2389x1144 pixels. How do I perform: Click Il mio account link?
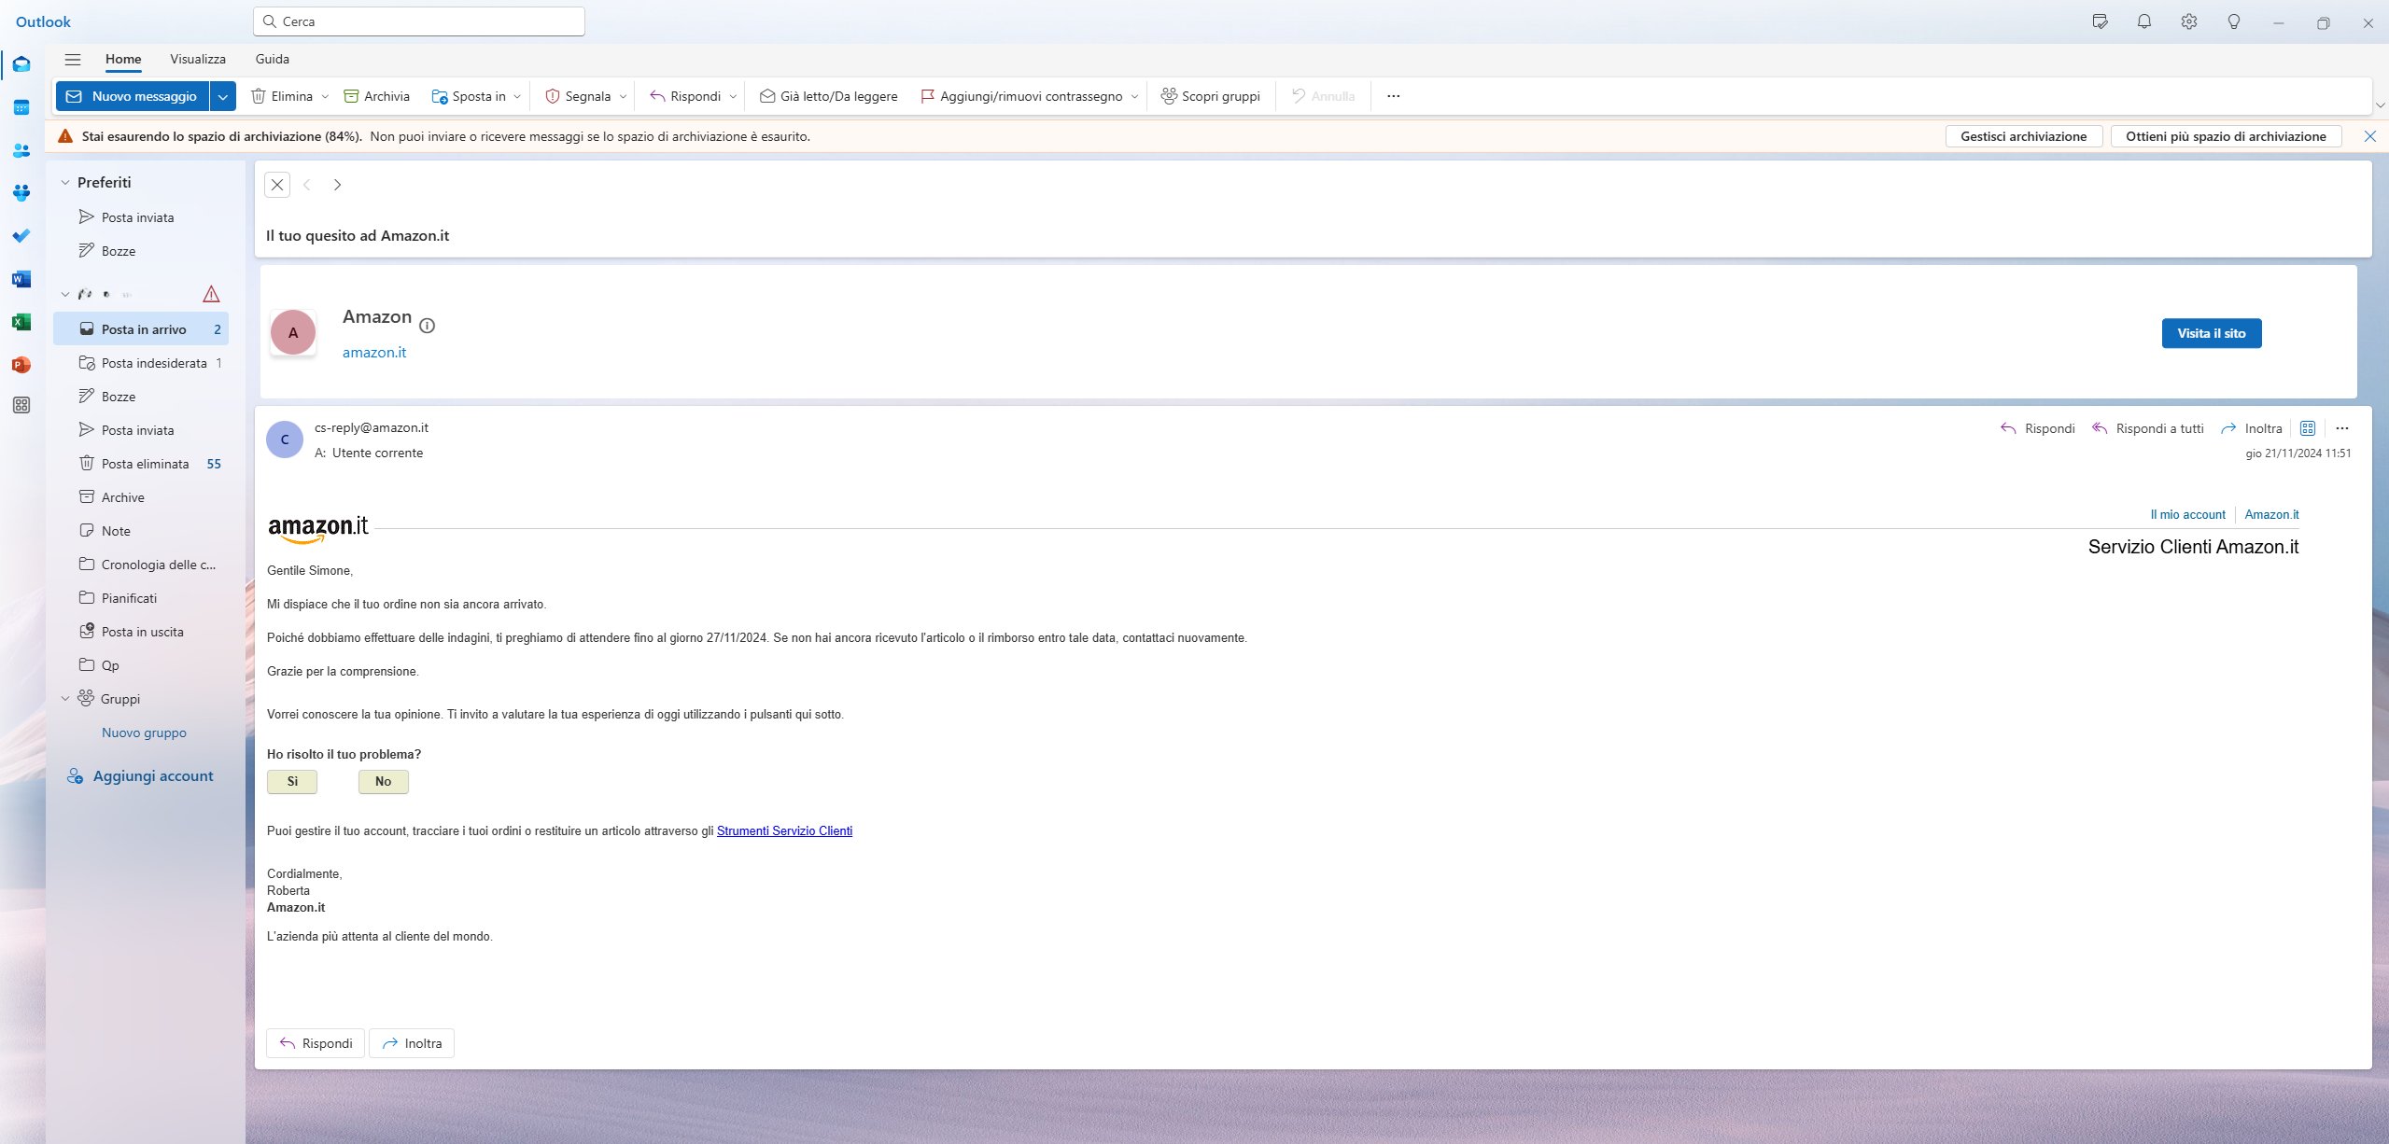click(2187, 514)
